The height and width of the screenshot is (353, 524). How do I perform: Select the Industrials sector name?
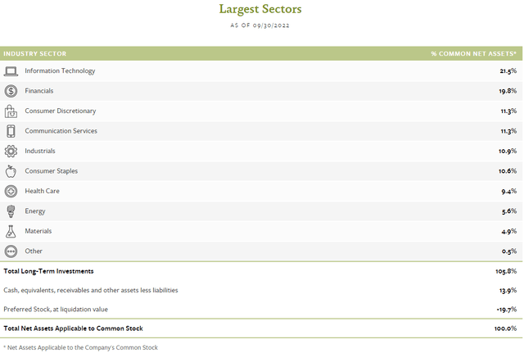pos(40,151)
